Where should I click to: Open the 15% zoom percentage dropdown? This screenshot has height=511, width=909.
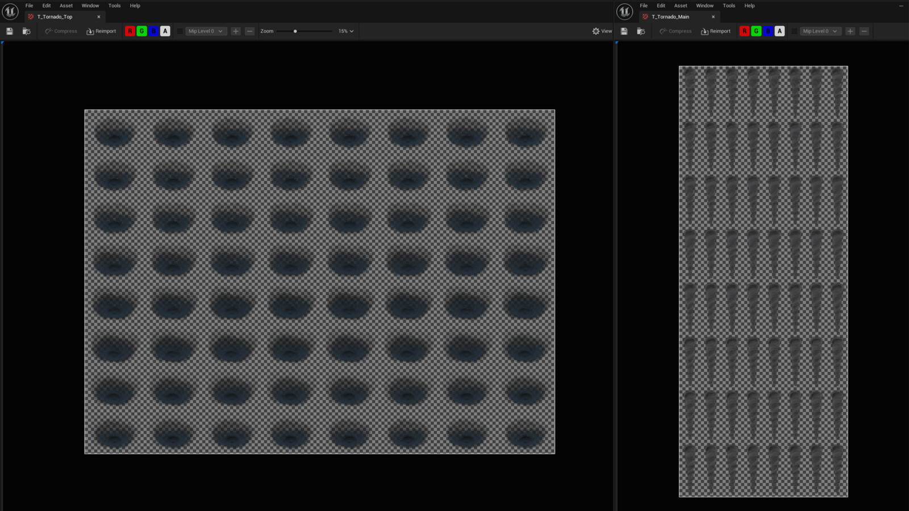[x=346, y=31]
